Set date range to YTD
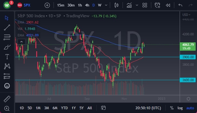Image resolution: width=197 pixels, height=113 pixels. pyautogui.click(x=64, y=108)
